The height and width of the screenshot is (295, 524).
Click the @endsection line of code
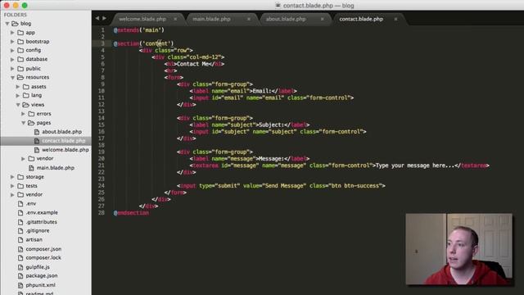(x=131, y=213)
